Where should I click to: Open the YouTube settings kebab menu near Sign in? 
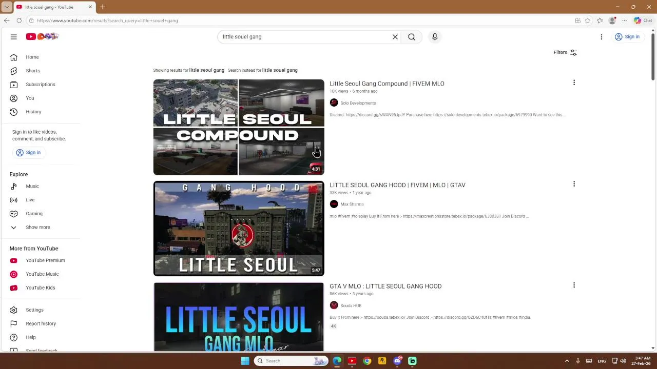coord(602,37)
